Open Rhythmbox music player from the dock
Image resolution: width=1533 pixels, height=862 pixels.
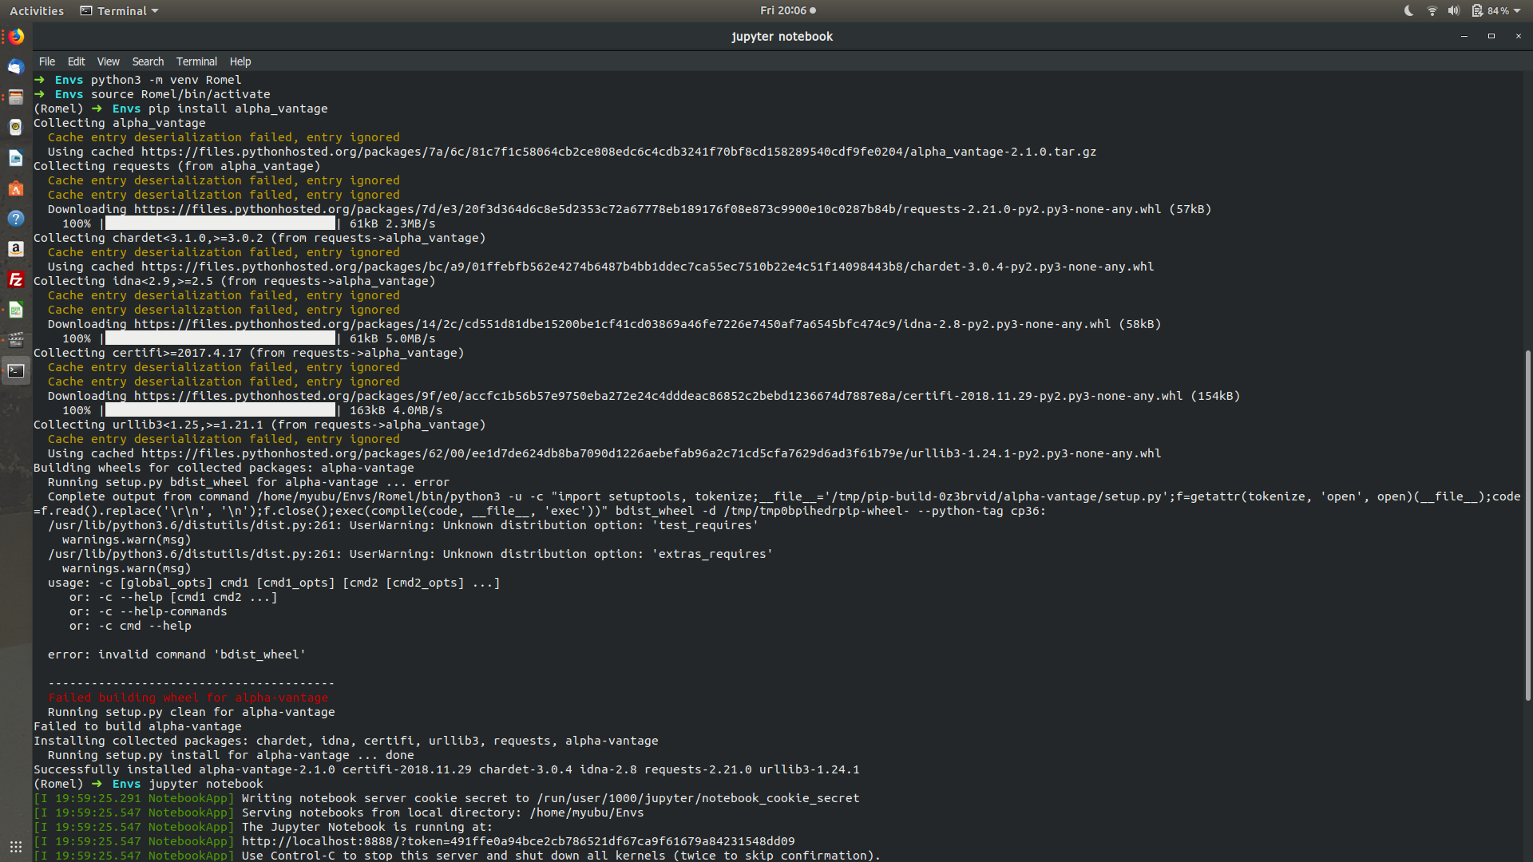(15, 127)
